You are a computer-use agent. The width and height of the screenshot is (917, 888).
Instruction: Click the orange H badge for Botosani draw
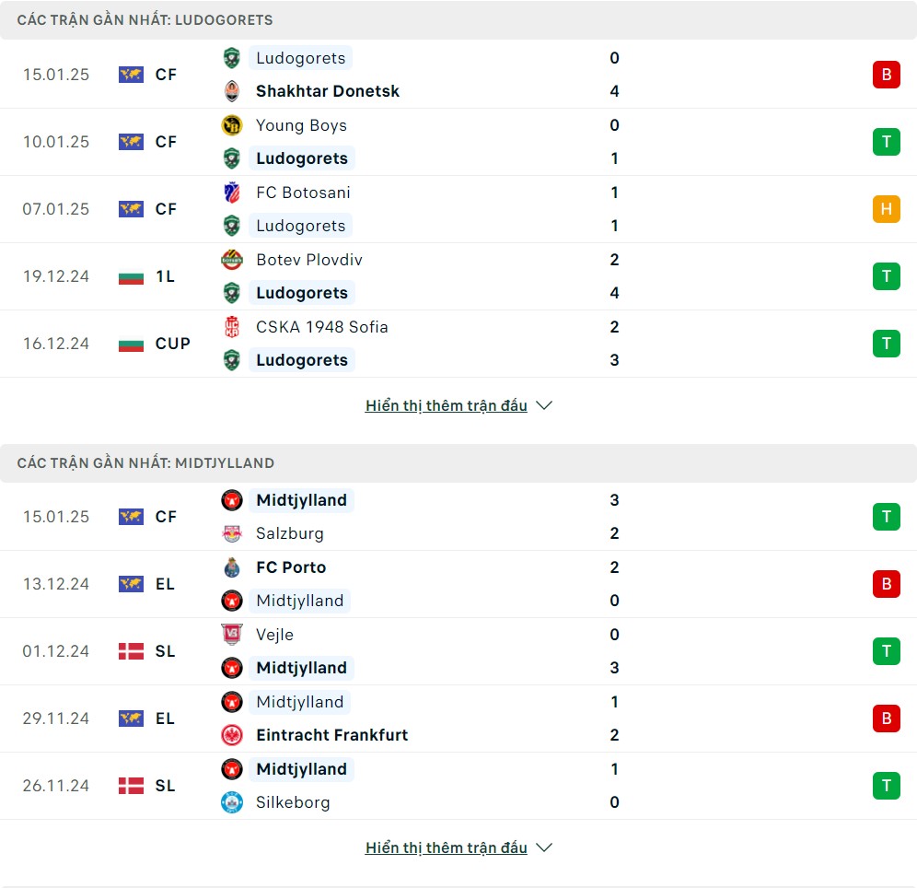[886, 209]
